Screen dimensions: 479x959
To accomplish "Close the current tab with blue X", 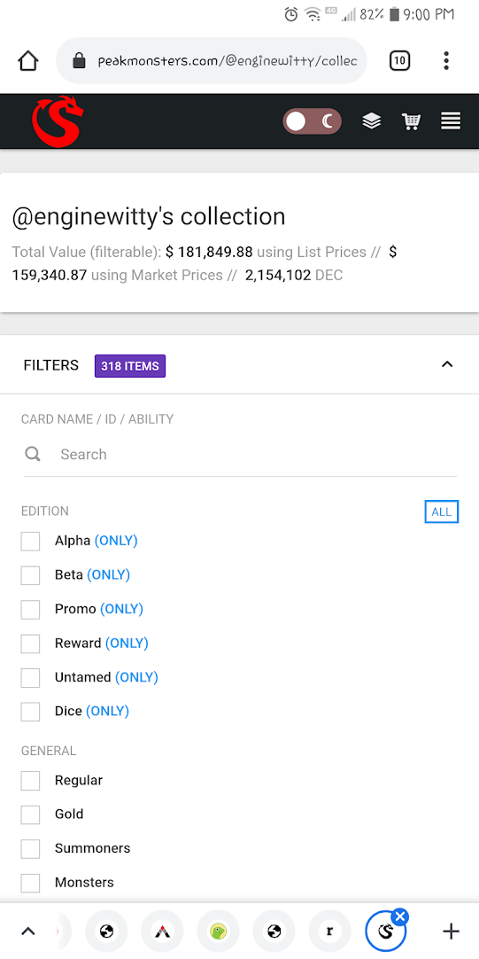I will (399, 916).
